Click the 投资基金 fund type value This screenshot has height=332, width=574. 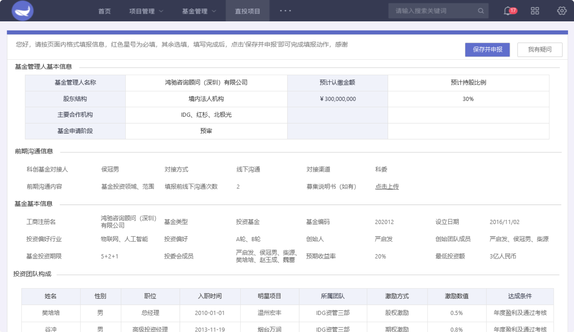pyautogui.click(x=248, y=222)
